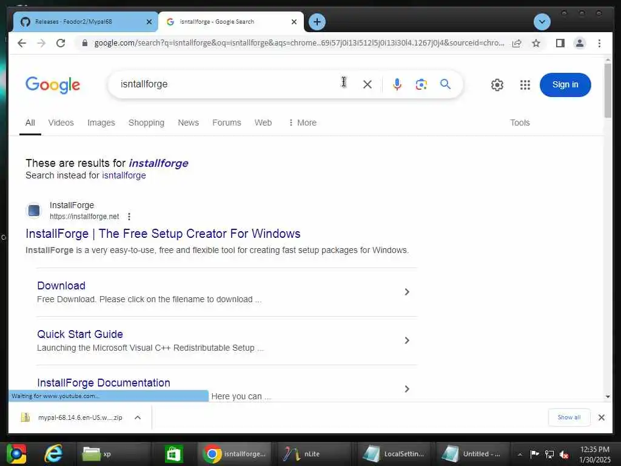The height and width of the screenshot is (466, 621).
Task: Open Google quick settings gear
Action: point(497,85)
